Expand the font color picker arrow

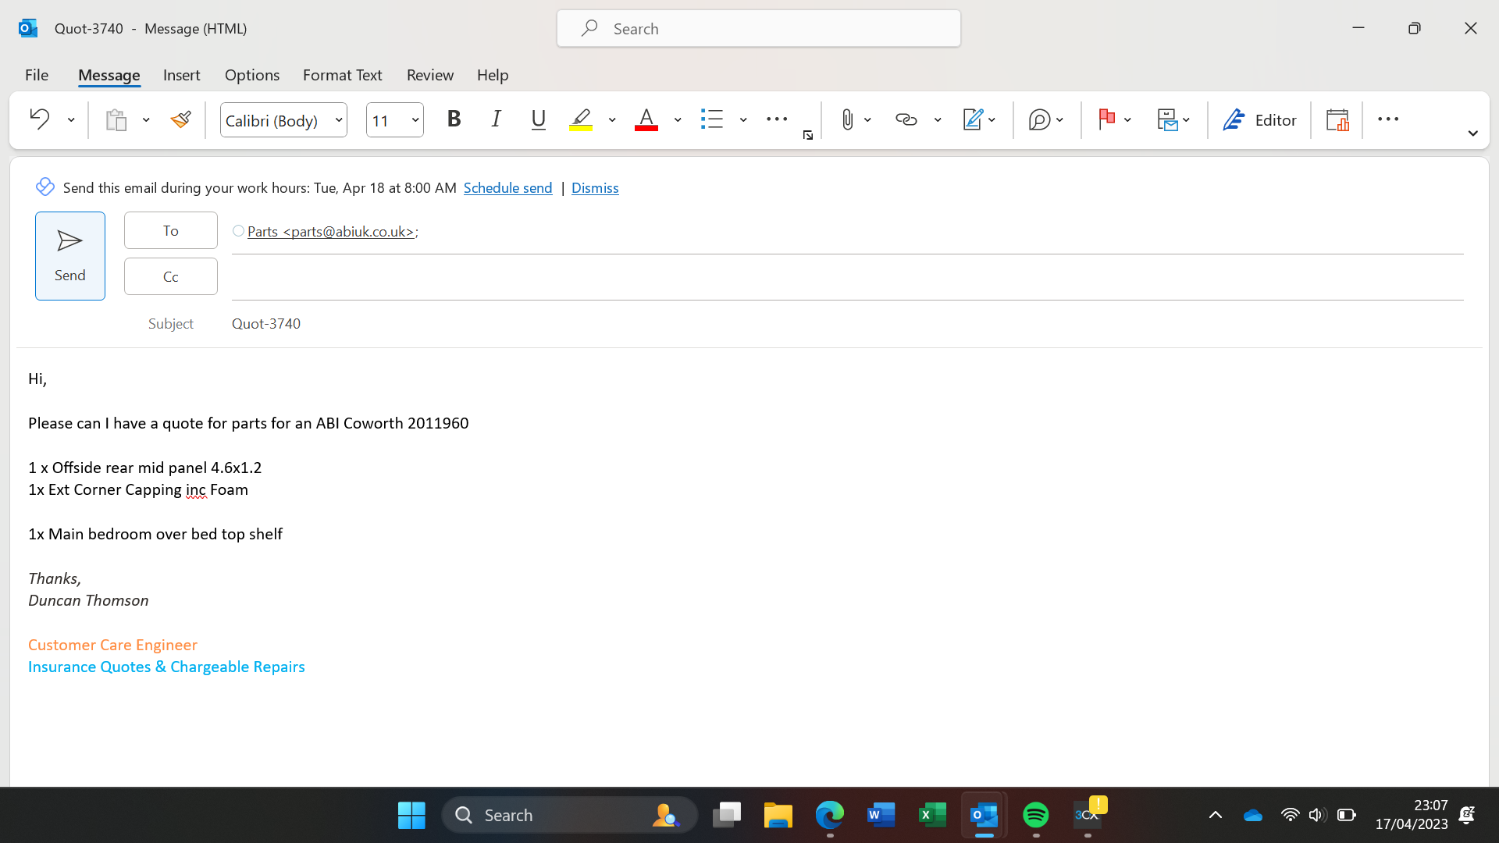point(678,119)
